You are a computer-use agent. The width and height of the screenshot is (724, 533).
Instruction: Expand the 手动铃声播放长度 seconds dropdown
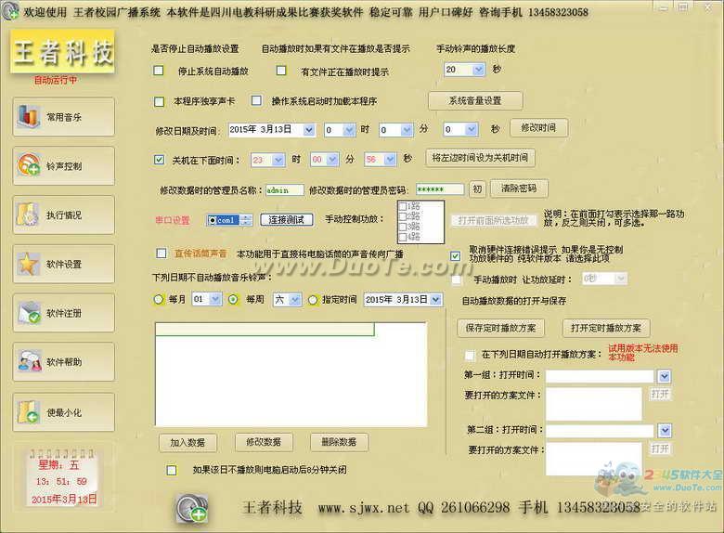[x=478, y=70]
